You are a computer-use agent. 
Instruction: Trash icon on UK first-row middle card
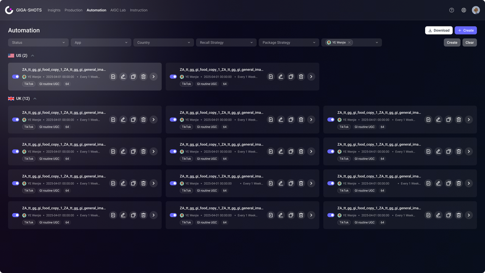click(301, 119)
